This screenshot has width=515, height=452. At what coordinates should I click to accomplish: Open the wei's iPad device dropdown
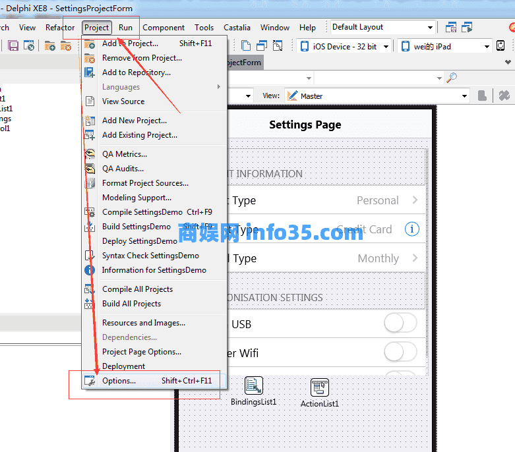(487, 47)
